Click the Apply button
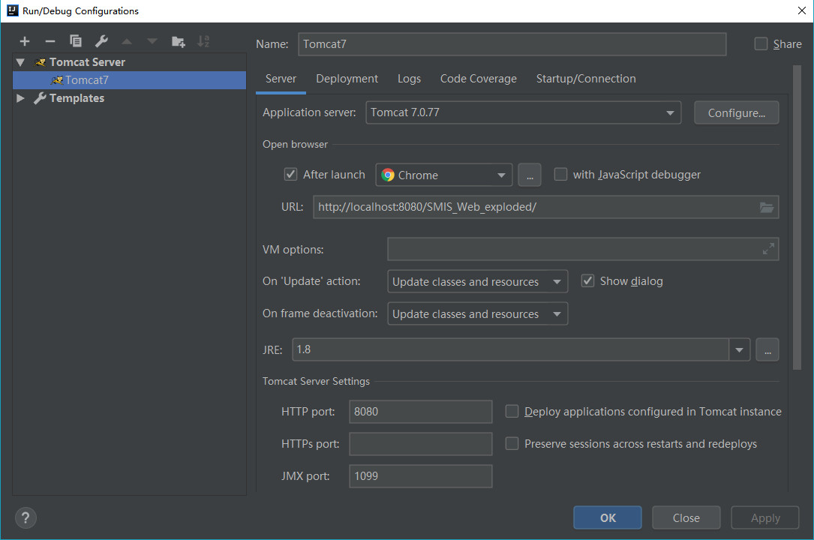 click(x=765, y=517)
